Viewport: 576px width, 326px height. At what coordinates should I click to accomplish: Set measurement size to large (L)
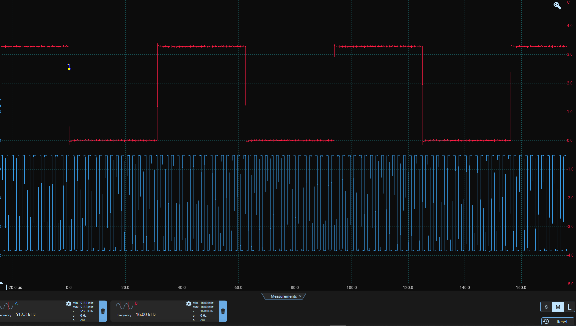point(569,307)
